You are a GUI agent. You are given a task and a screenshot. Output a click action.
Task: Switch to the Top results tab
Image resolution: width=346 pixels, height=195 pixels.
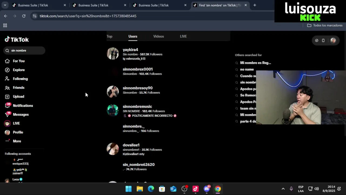[x=109, y=36]
